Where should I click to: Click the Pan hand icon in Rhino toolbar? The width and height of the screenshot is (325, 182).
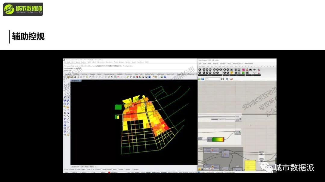[x=94, y=77]
